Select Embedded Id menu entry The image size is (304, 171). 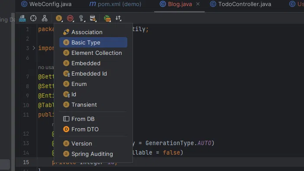[x=93, y=73]
